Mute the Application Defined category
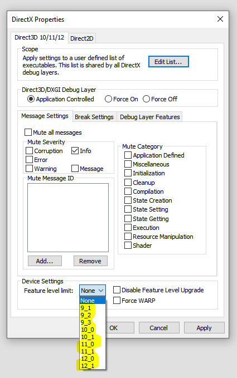237x378 pixels. (x=128, y=155)
